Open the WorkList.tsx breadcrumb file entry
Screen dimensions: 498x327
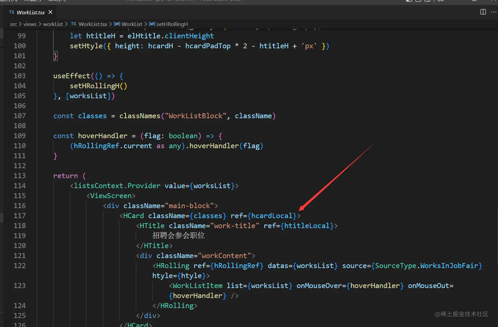93,24
